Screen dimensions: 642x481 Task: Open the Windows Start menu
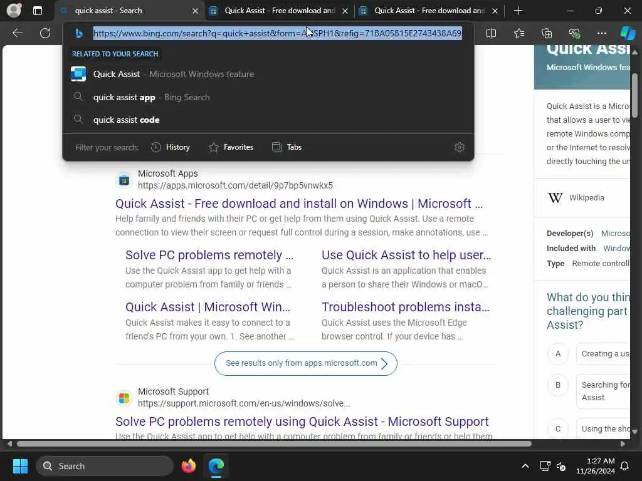tap(20, 466)
